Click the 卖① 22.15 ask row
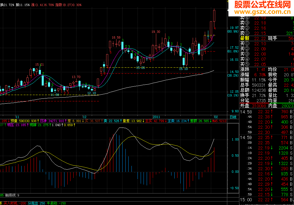Viewport: 294px width, 205px height. (267, 33)
